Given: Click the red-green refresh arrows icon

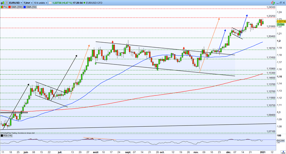Looking at the screenshot, I should [273, 3].
